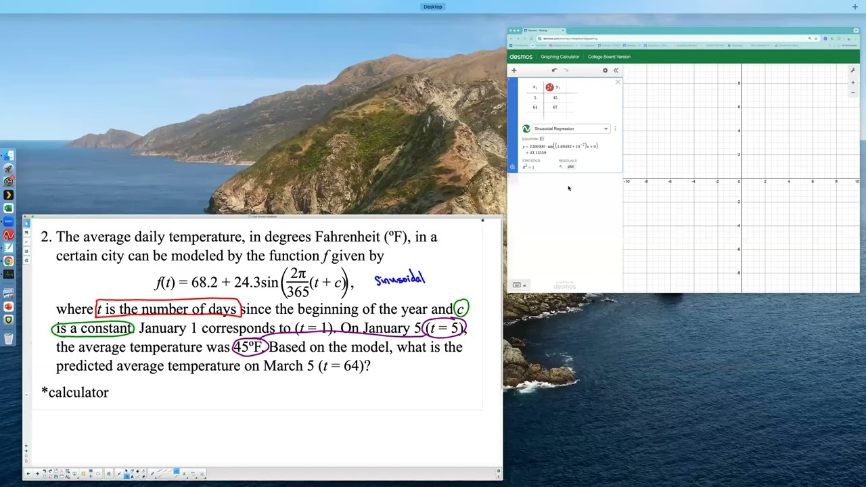The width and height of the screenshot is (866, 487).
Task: Click the green regression curve icon
Action: (526, 129)
